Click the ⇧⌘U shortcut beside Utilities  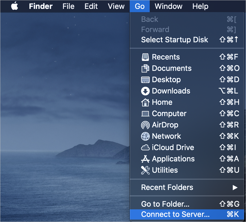click(229, 170)
